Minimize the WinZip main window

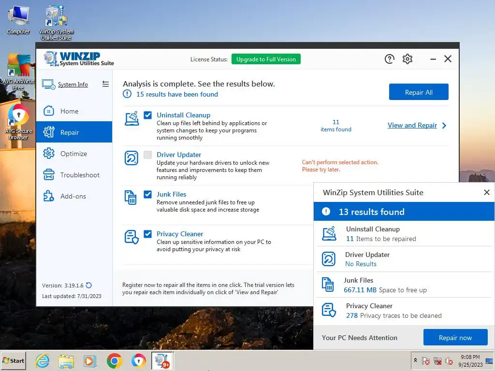coord(433,59)
